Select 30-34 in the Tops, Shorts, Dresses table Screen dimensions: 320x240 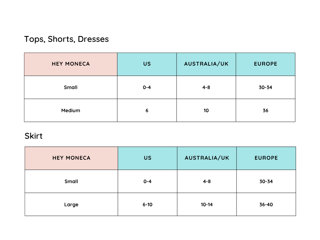pyautogui.click(x=265, y=87)
